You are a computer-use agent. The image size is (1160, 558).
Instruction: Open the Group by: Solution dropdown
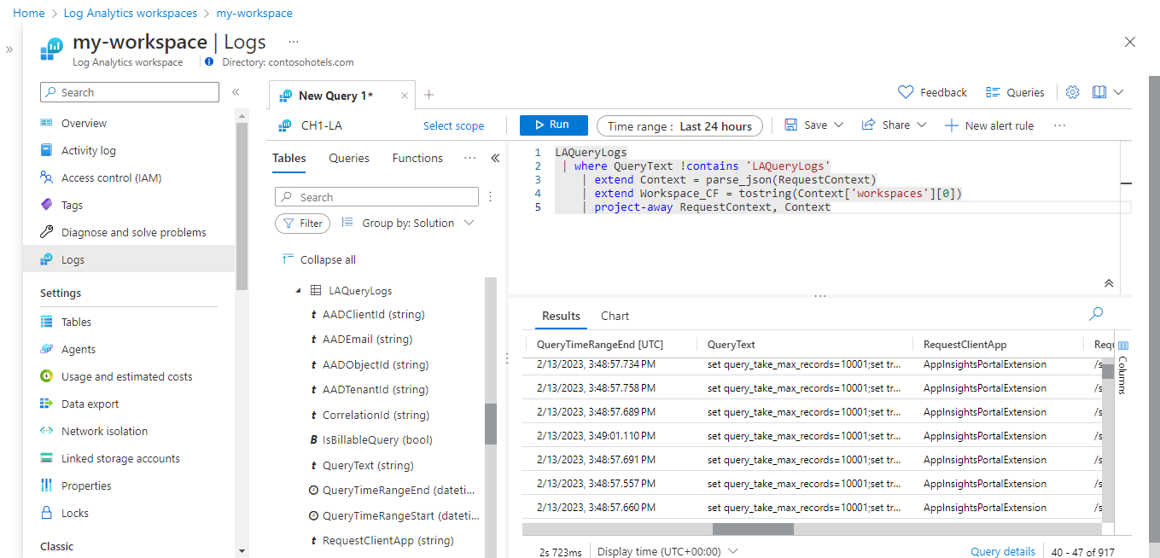coord(408,223)
